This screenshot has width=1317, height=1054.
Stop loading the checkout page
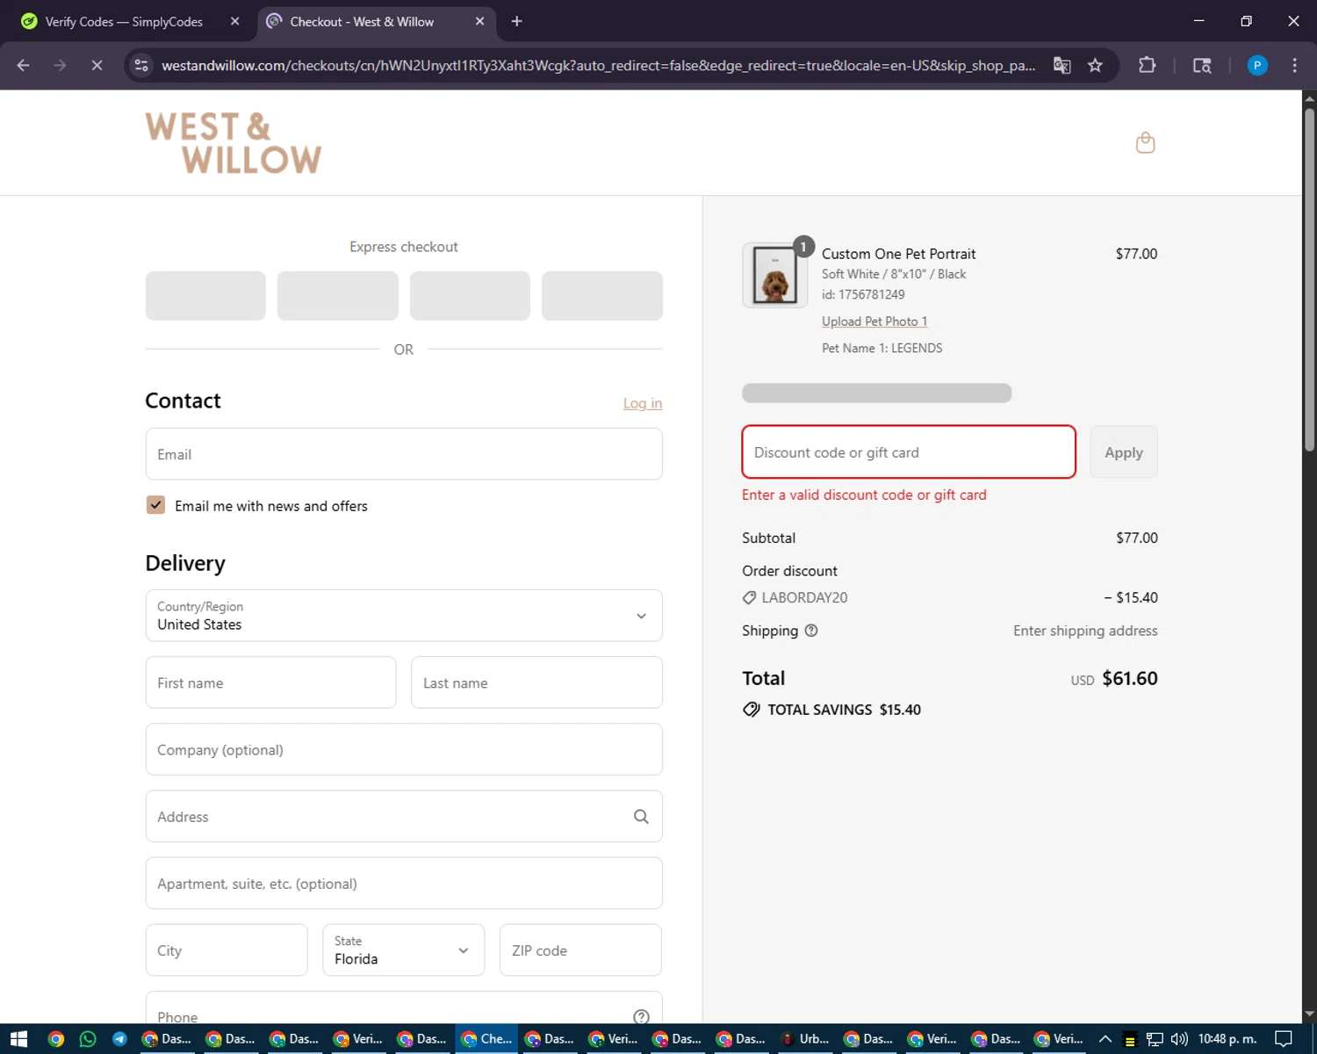pyautogui.click(x=97, y=66)
